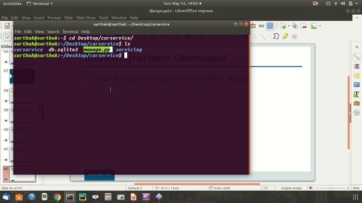Click Activities button in top bar
The width and height of the screenshot is (362, 203).
click(12, 3)
